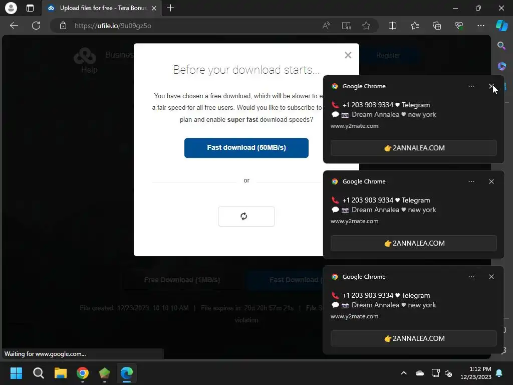Open the Microsoft 365 sidebar icon
513x385 pixels.
point(501,66)
